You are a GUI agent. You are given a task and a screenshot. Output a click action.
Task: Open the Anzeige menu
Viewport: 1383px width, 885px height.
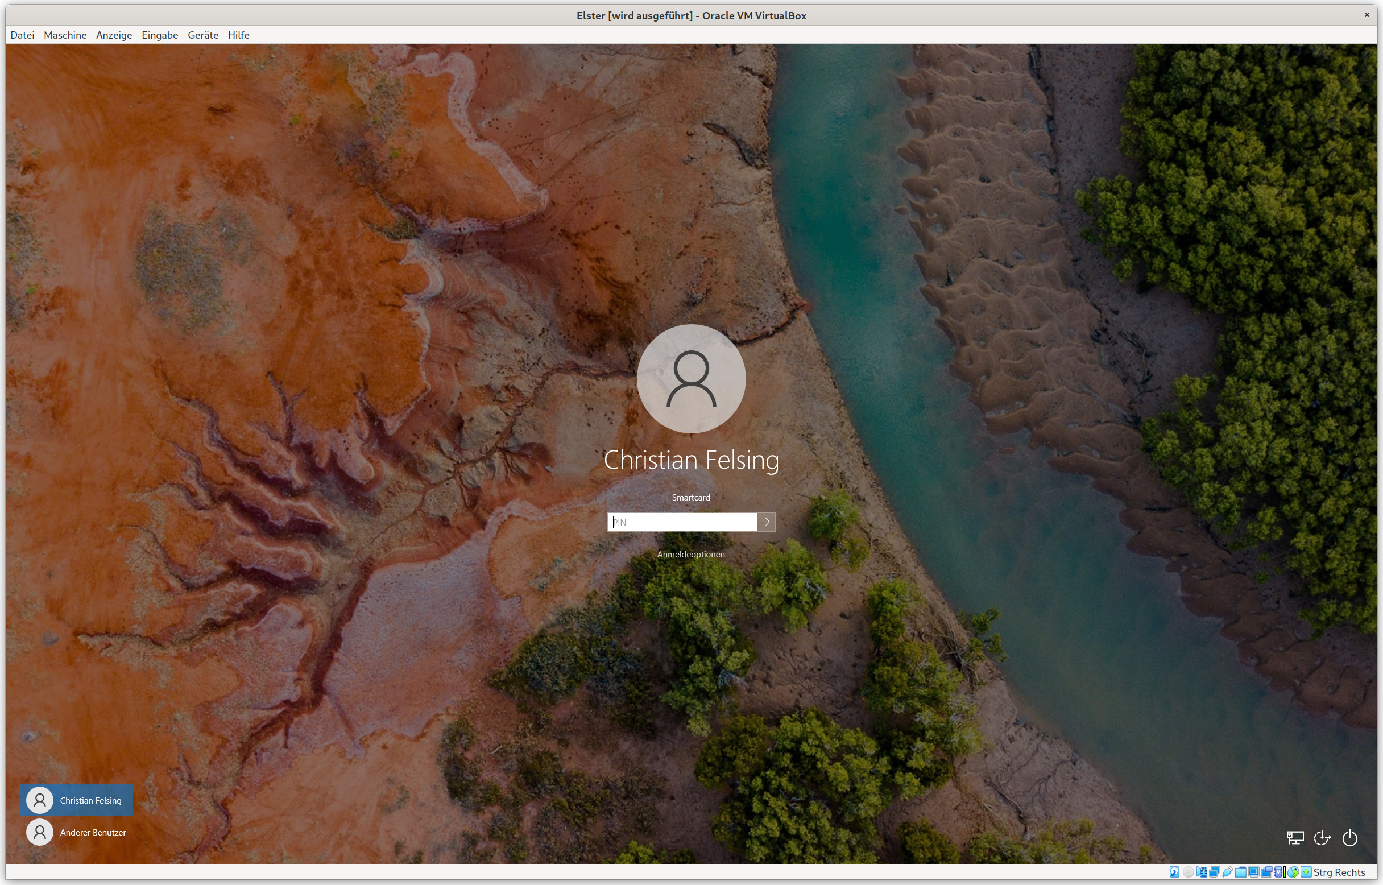[x=114, y=35]
